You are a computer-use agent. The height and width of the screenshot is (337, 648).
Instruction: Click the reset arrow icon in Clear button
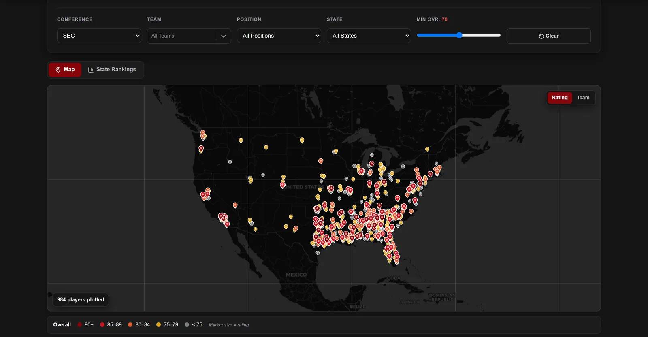[541, 36]
